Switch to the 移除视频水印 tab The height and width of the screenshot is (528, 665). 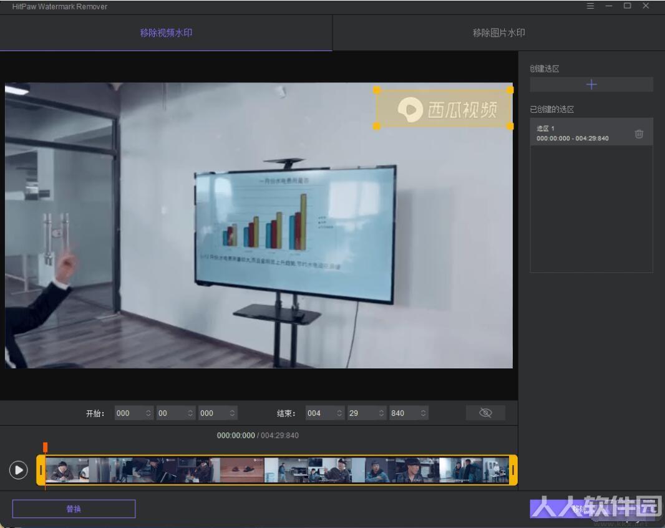point(166,33)
